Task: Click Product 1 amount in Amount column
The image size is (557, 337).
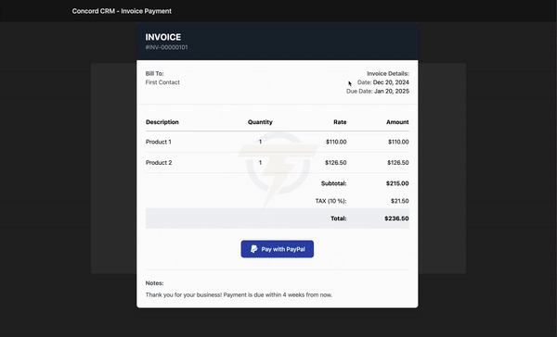Action: [398, 142]
